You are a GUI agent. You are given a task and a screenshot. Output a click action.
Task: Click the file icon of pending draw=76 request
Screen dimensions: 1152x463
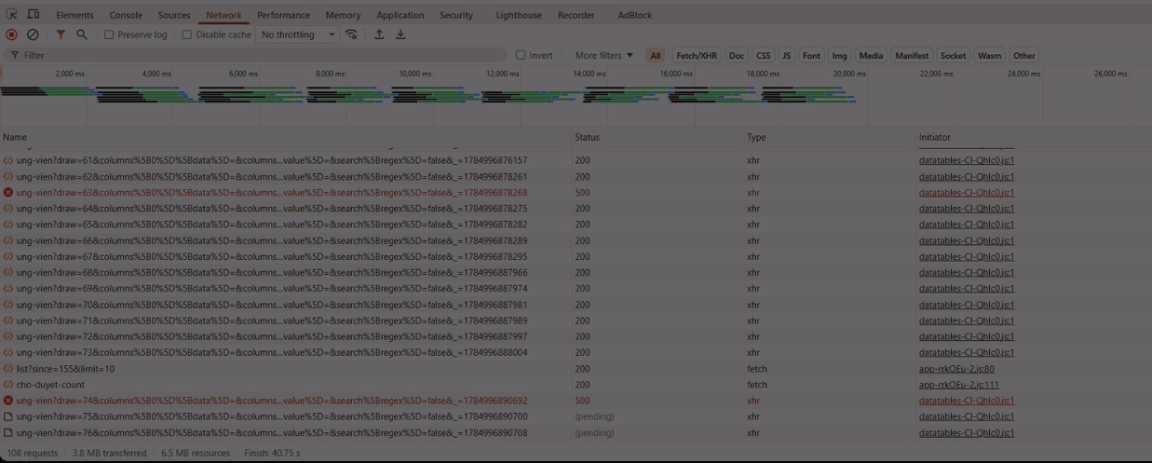tap(8, 432)
